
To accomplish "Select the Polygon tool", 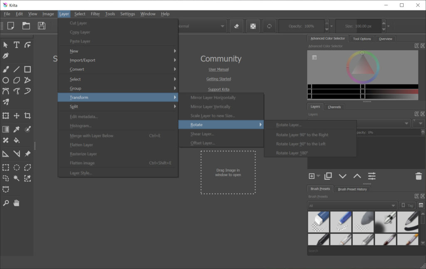I will point(17,80).
